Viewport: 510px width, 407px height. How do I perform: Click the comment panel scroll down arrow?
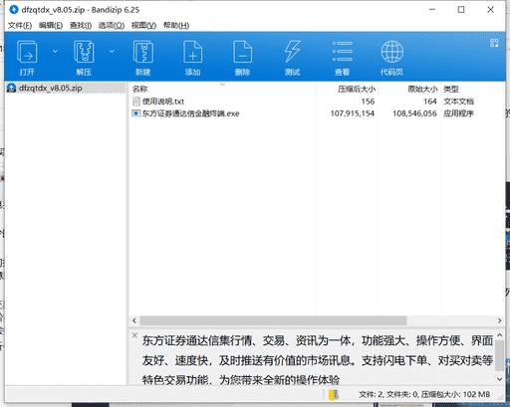click(500, 379)
